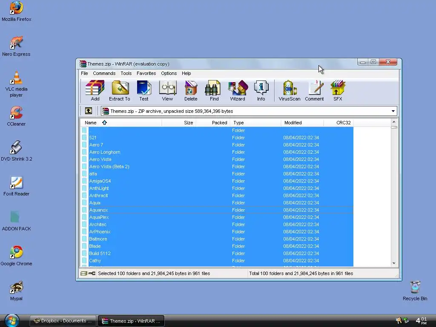Image resolution: width=436 pixels, height=327 pixels.
Task: Click the taskbar clock
Action: (421, 321)
